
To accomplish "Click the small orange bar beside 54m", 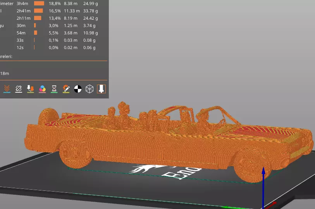I will (x=36, y=33).
